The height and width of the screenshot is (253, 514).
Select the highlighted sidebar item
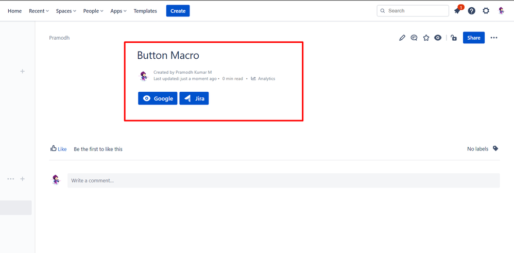point(16,208)
